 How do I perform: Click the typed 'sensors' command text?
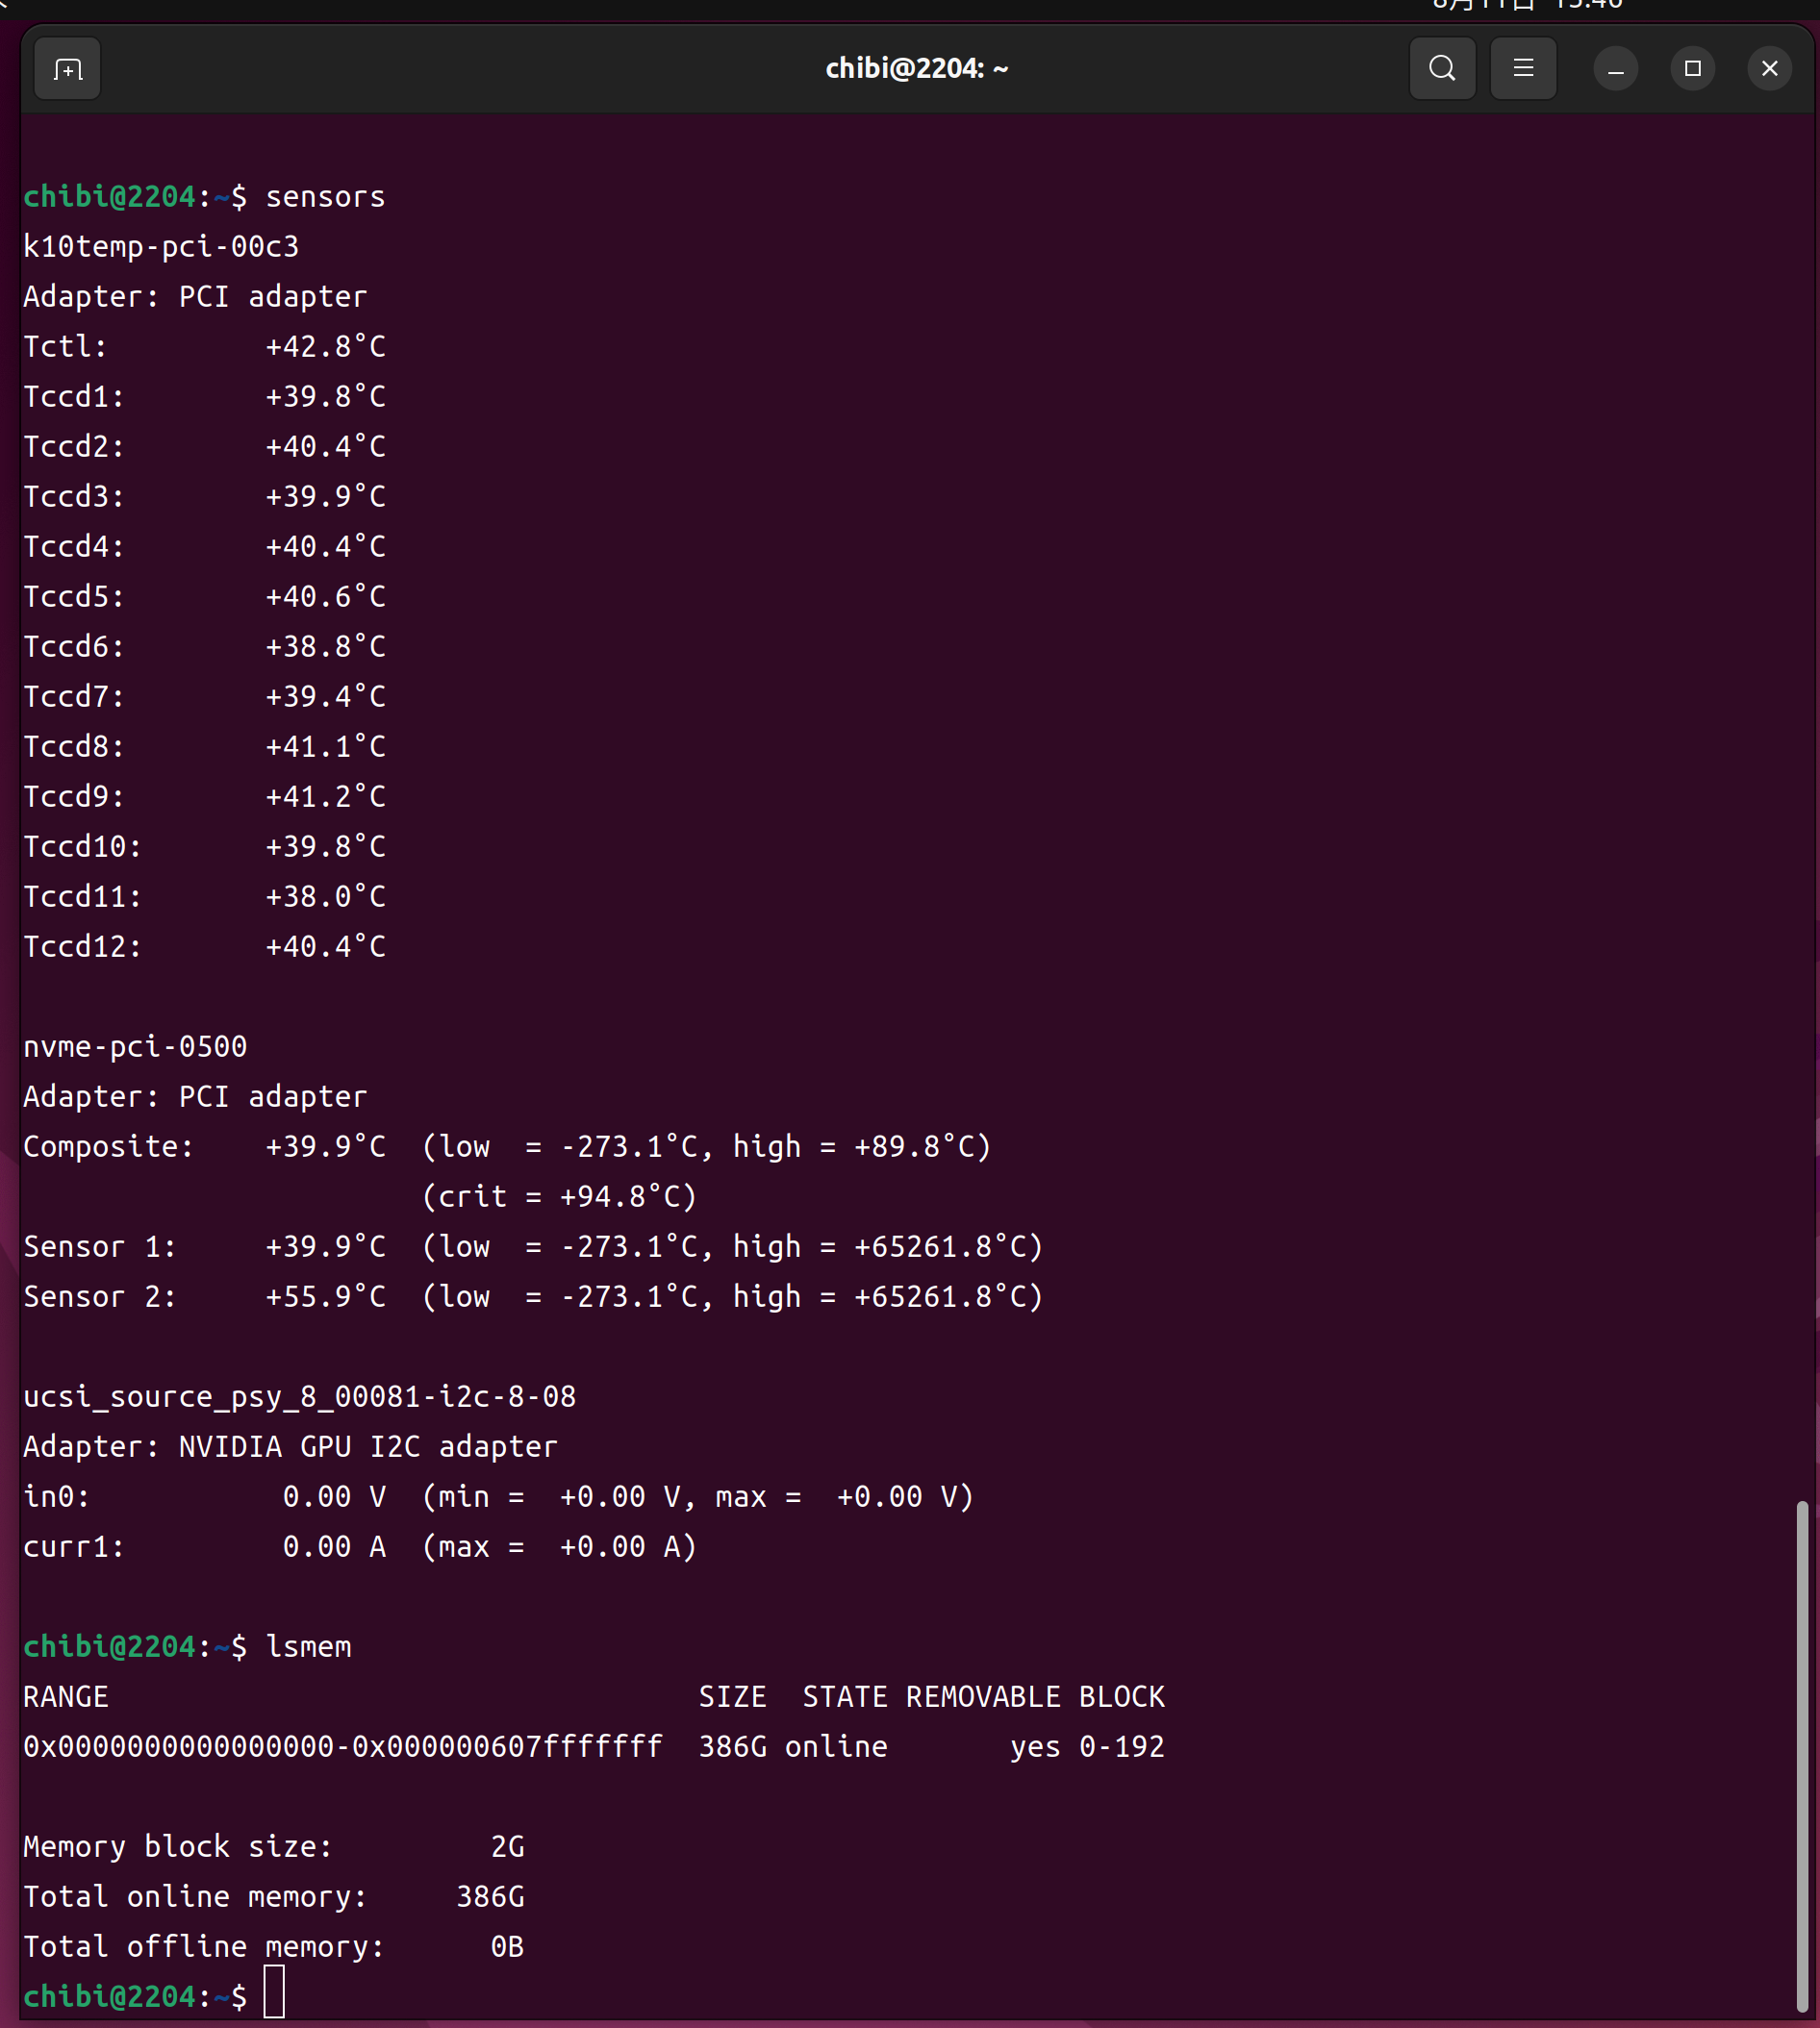tap(325, 197)
